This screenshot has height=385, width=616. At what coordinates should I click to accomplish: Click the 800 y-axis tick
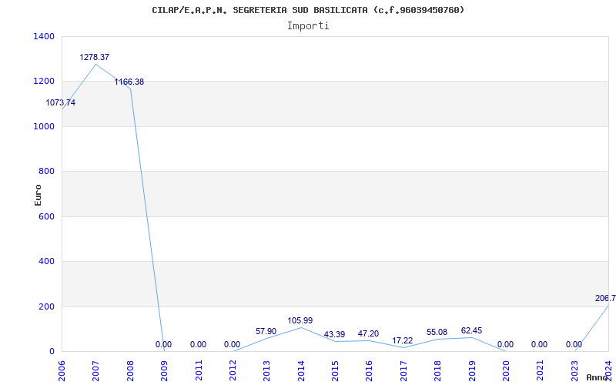[49, 171]
